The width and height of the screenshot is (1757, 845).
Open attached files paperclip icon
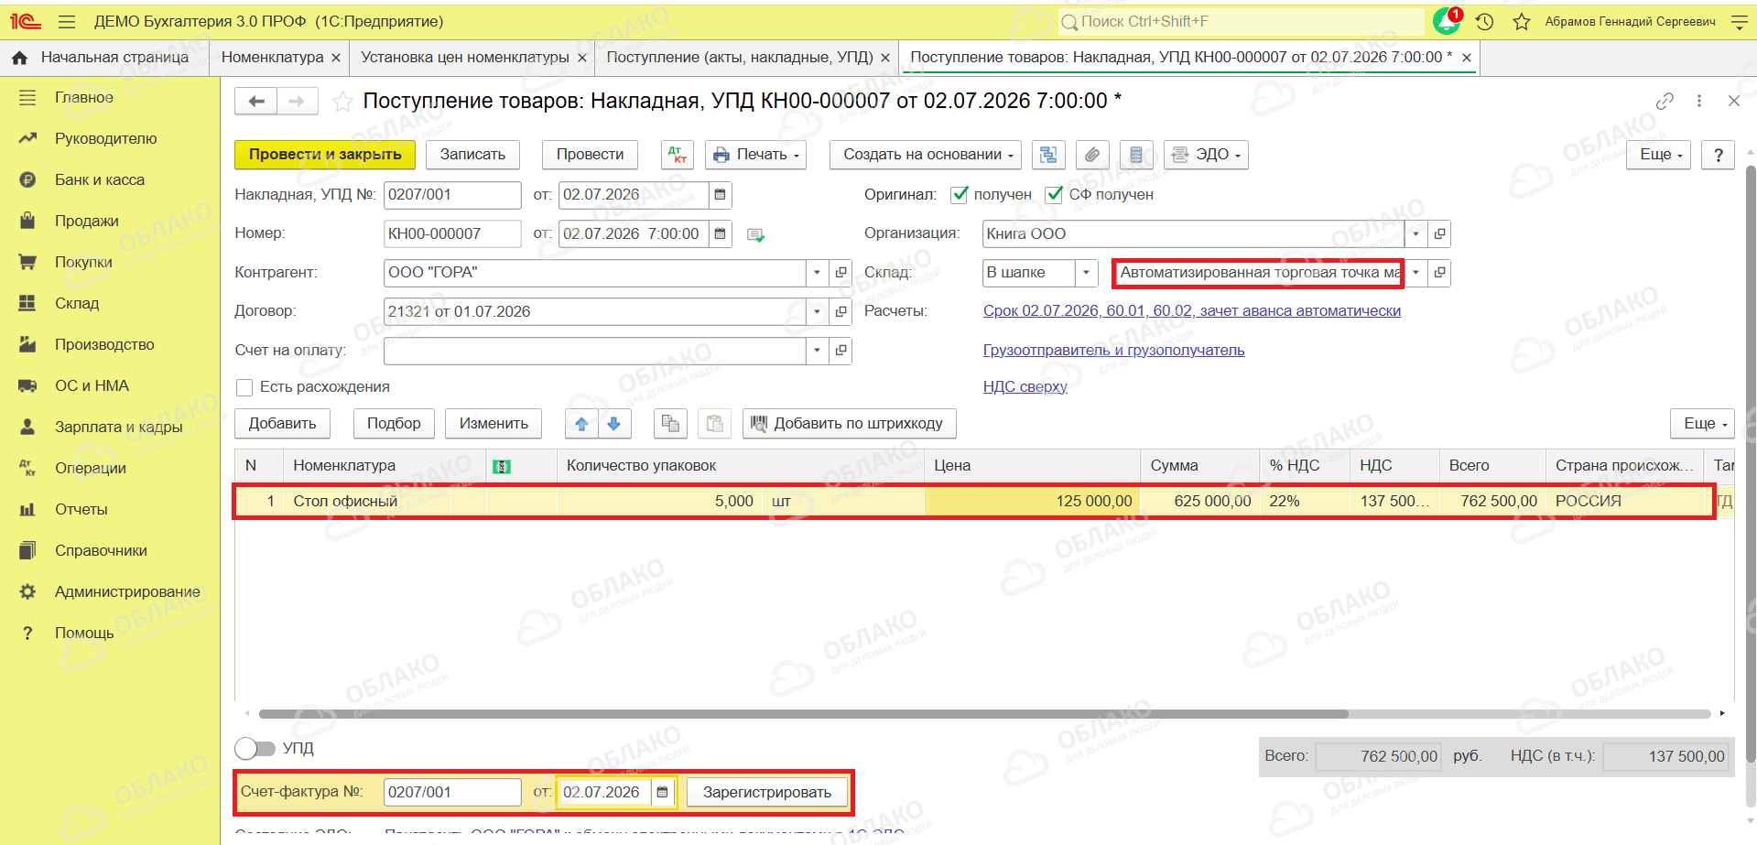click(1092, 155)
